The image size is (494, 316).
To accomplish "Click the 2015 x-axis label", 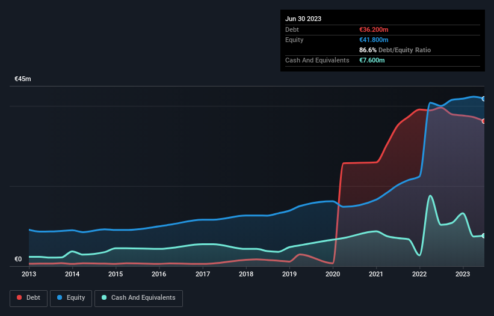I will 116,274.
